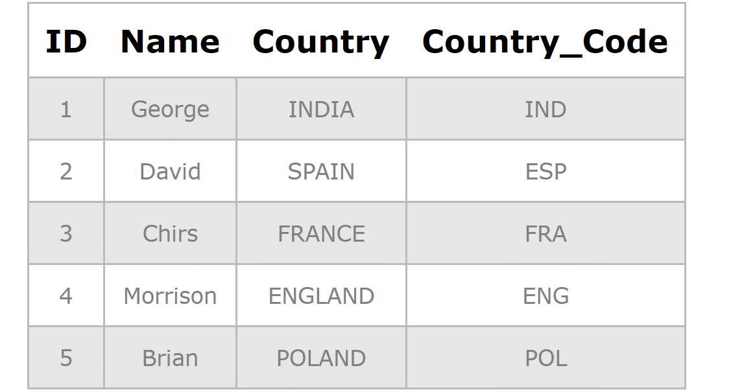Select the FRANCE country cell
The height and width of the screenshot is (392, 731).
(x=321, y=233)
